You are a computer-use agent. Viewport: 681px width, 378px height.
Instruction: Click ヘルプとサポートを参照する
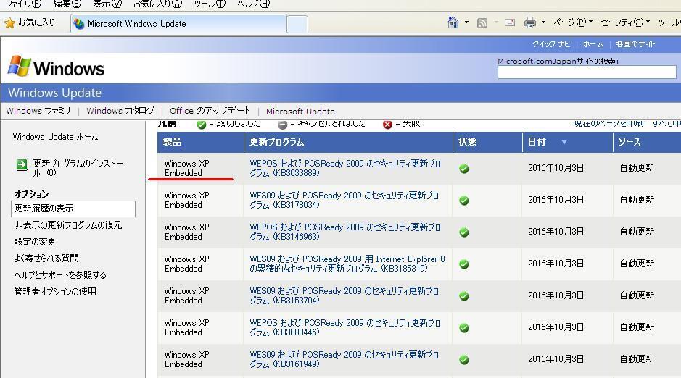(x=60, y=275)
